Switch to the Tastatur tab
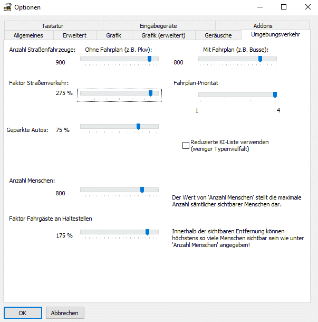318x322 pixels. (53, 25)
